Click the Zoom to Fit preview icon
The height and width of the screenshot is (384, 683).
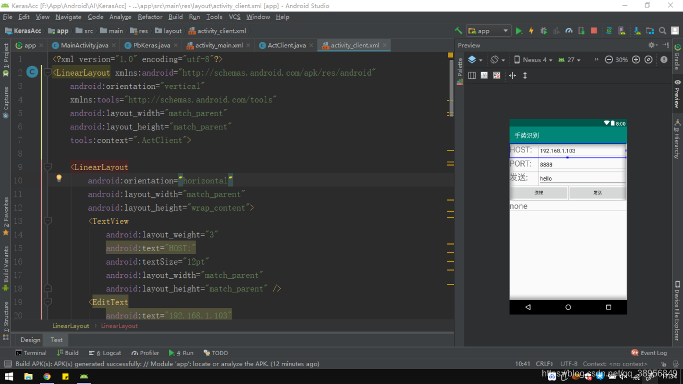648,59
